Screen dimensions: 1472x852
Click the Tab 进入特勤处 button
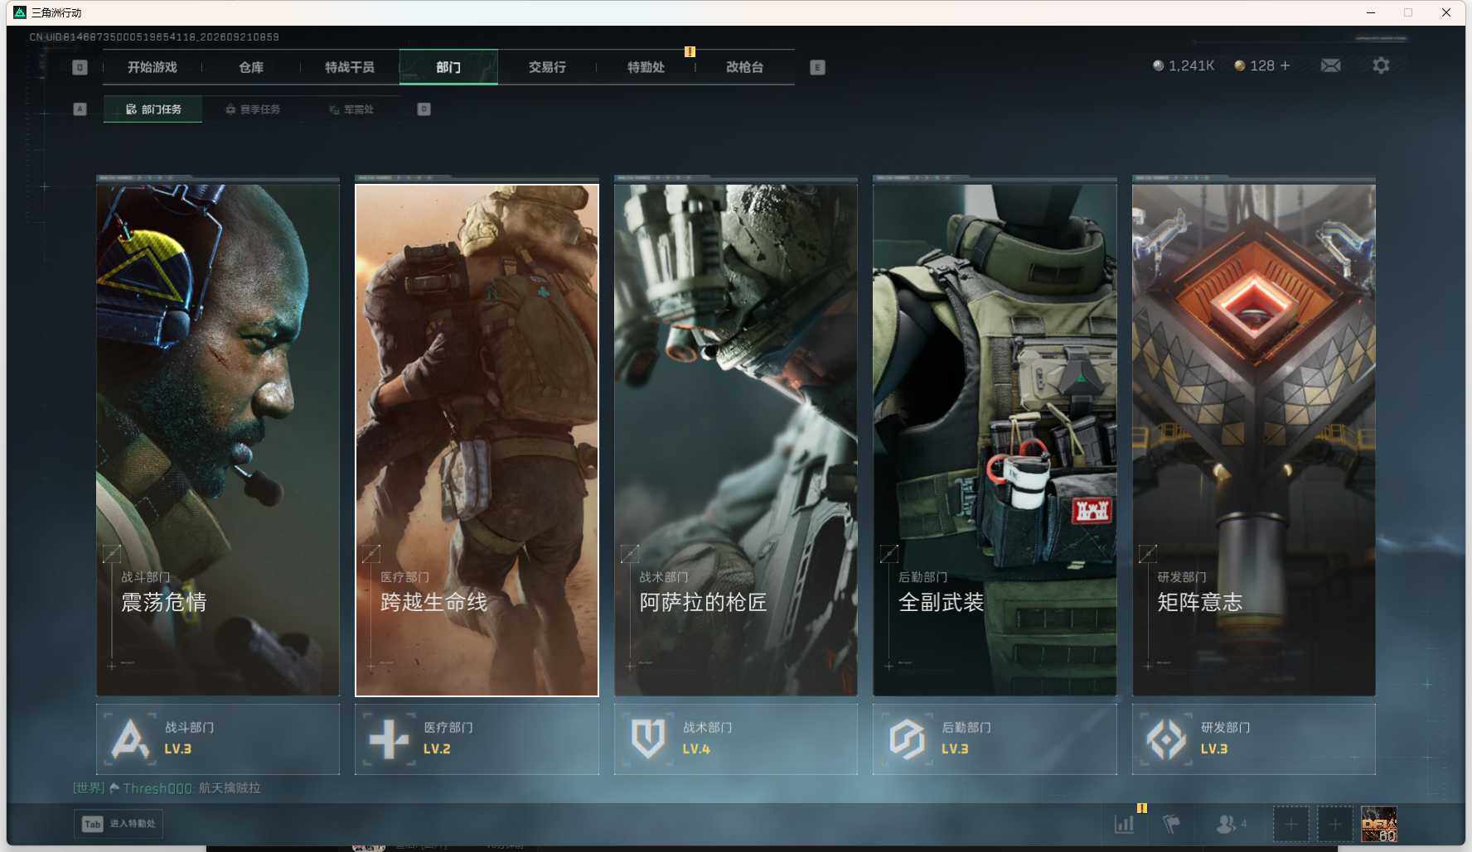(119, 824)
